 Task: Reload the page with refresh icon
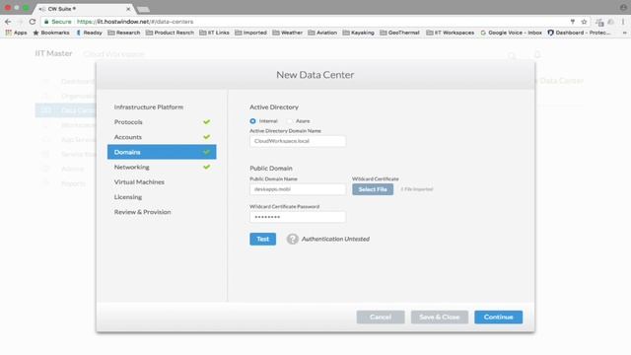pos(33,22)
